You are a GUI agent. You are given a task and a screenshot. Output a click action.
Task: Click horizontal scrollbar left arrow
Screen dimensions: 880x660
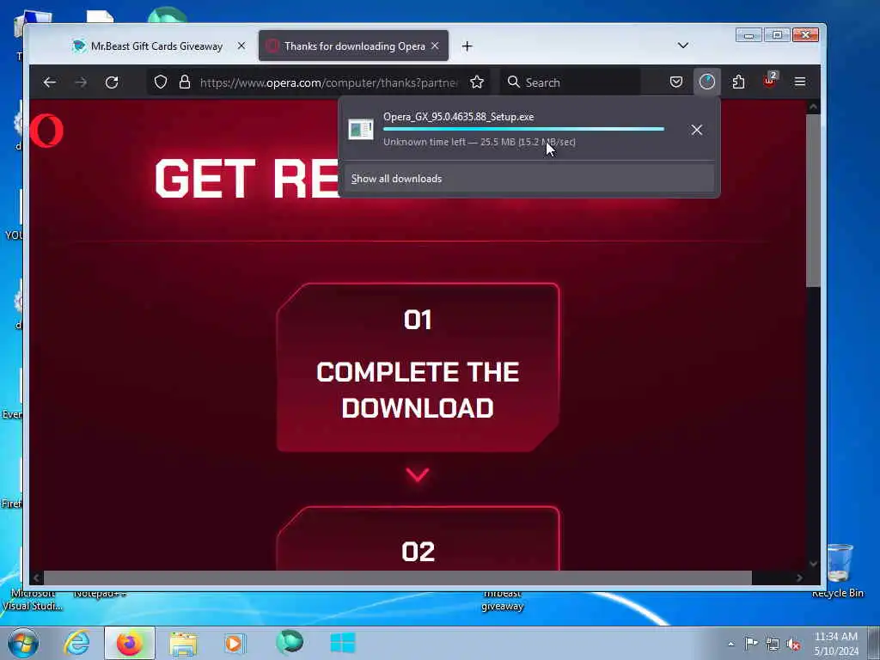[x=36, y=578]
